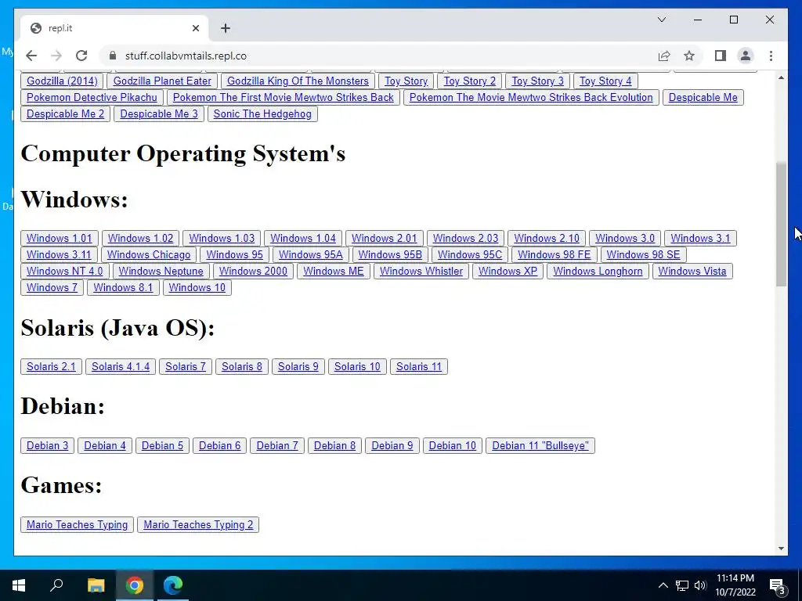This screenshot has width=802, height=601.
Task: Open the Windows ME link
Action: (334, 271)
